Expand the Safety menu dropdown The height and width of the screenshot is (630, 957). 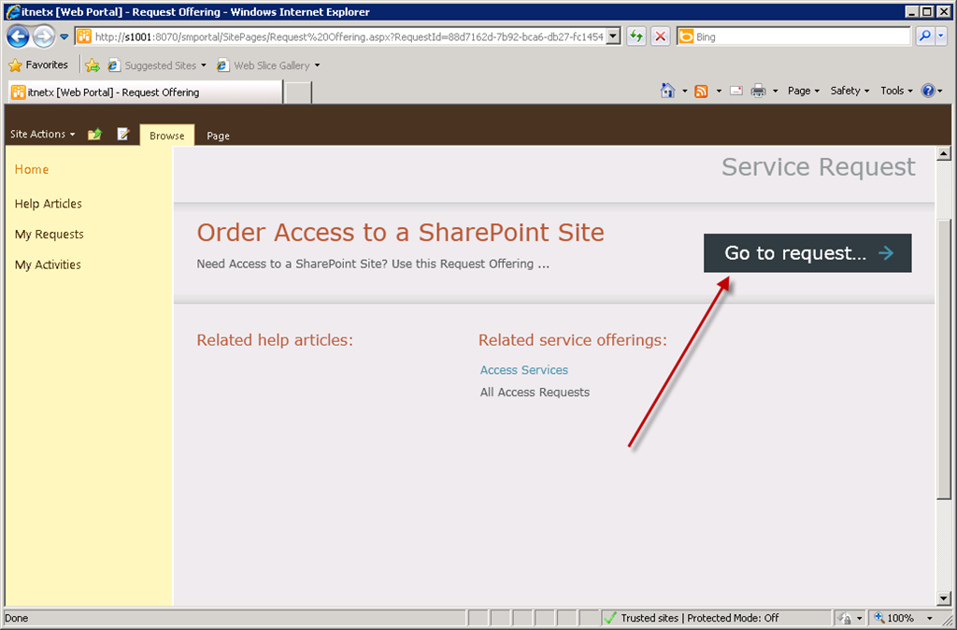850,91
